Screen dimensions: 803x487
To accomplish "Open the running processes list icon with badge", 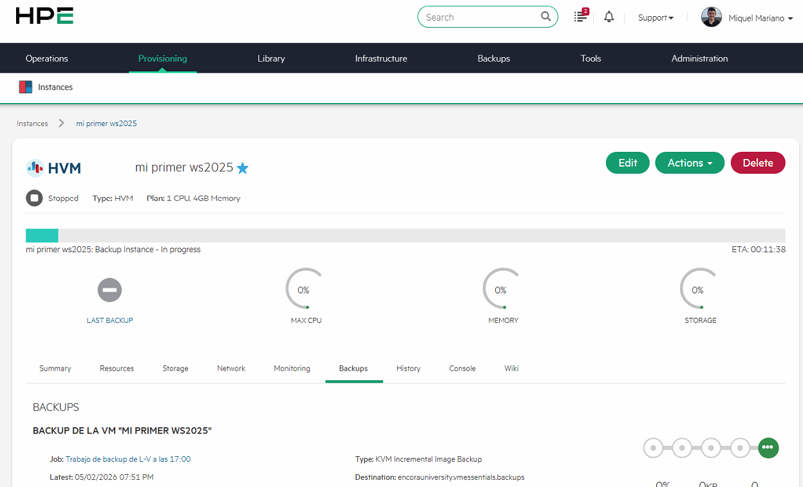I will [580, 16].
